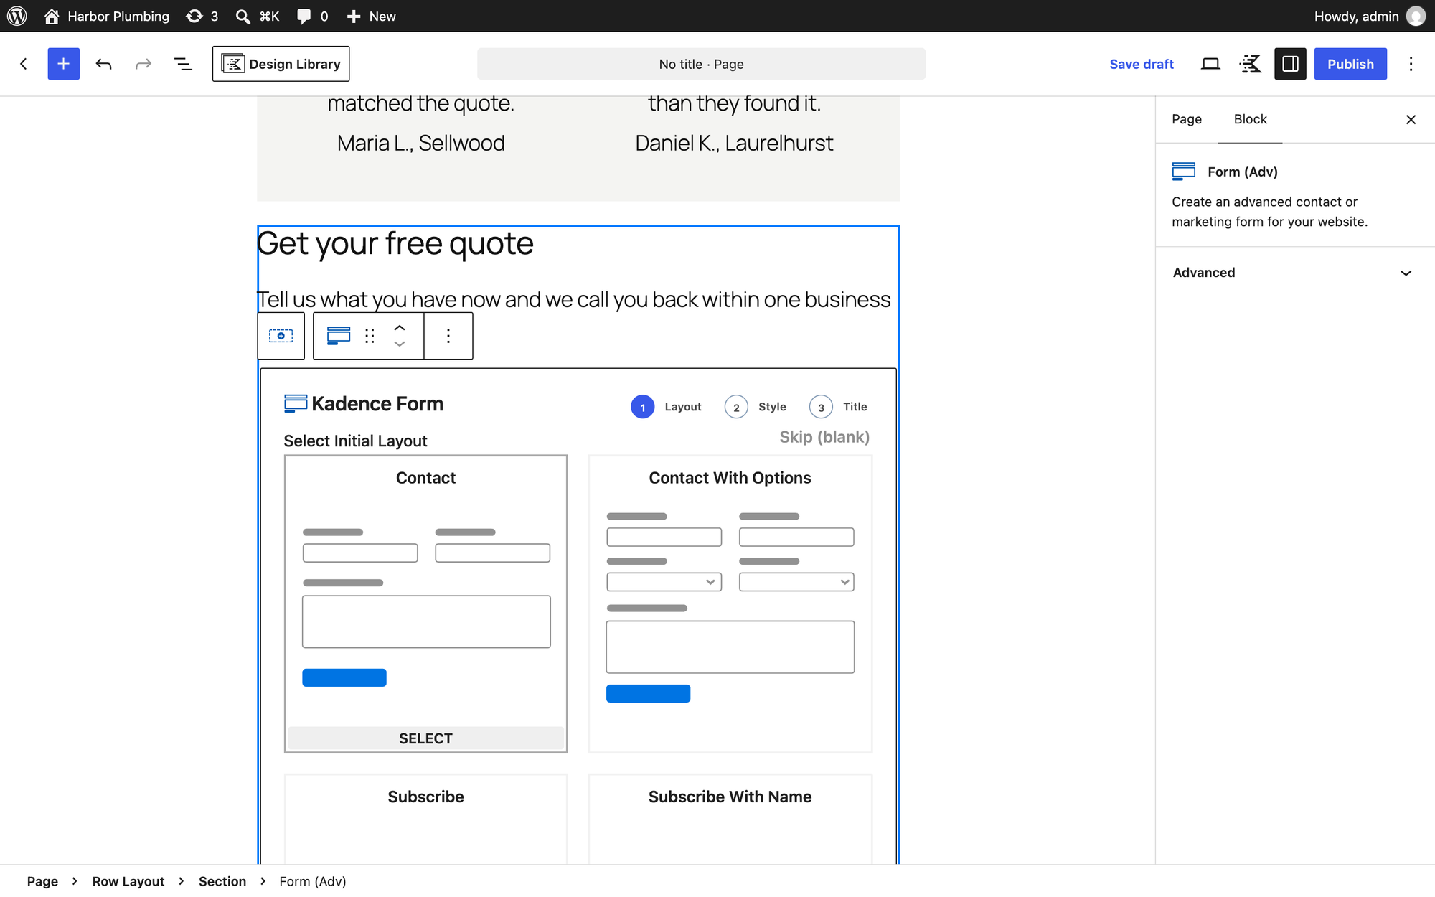1435x897 pixels.
Task: Click Save draft
Action: tap(1141, 64)
